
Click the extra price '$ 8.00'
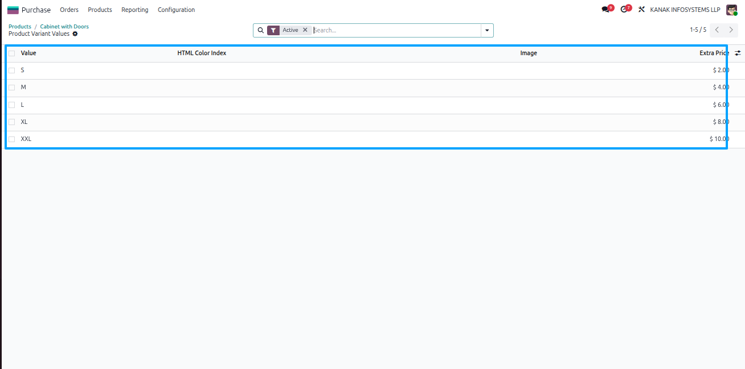click(721, 122)
